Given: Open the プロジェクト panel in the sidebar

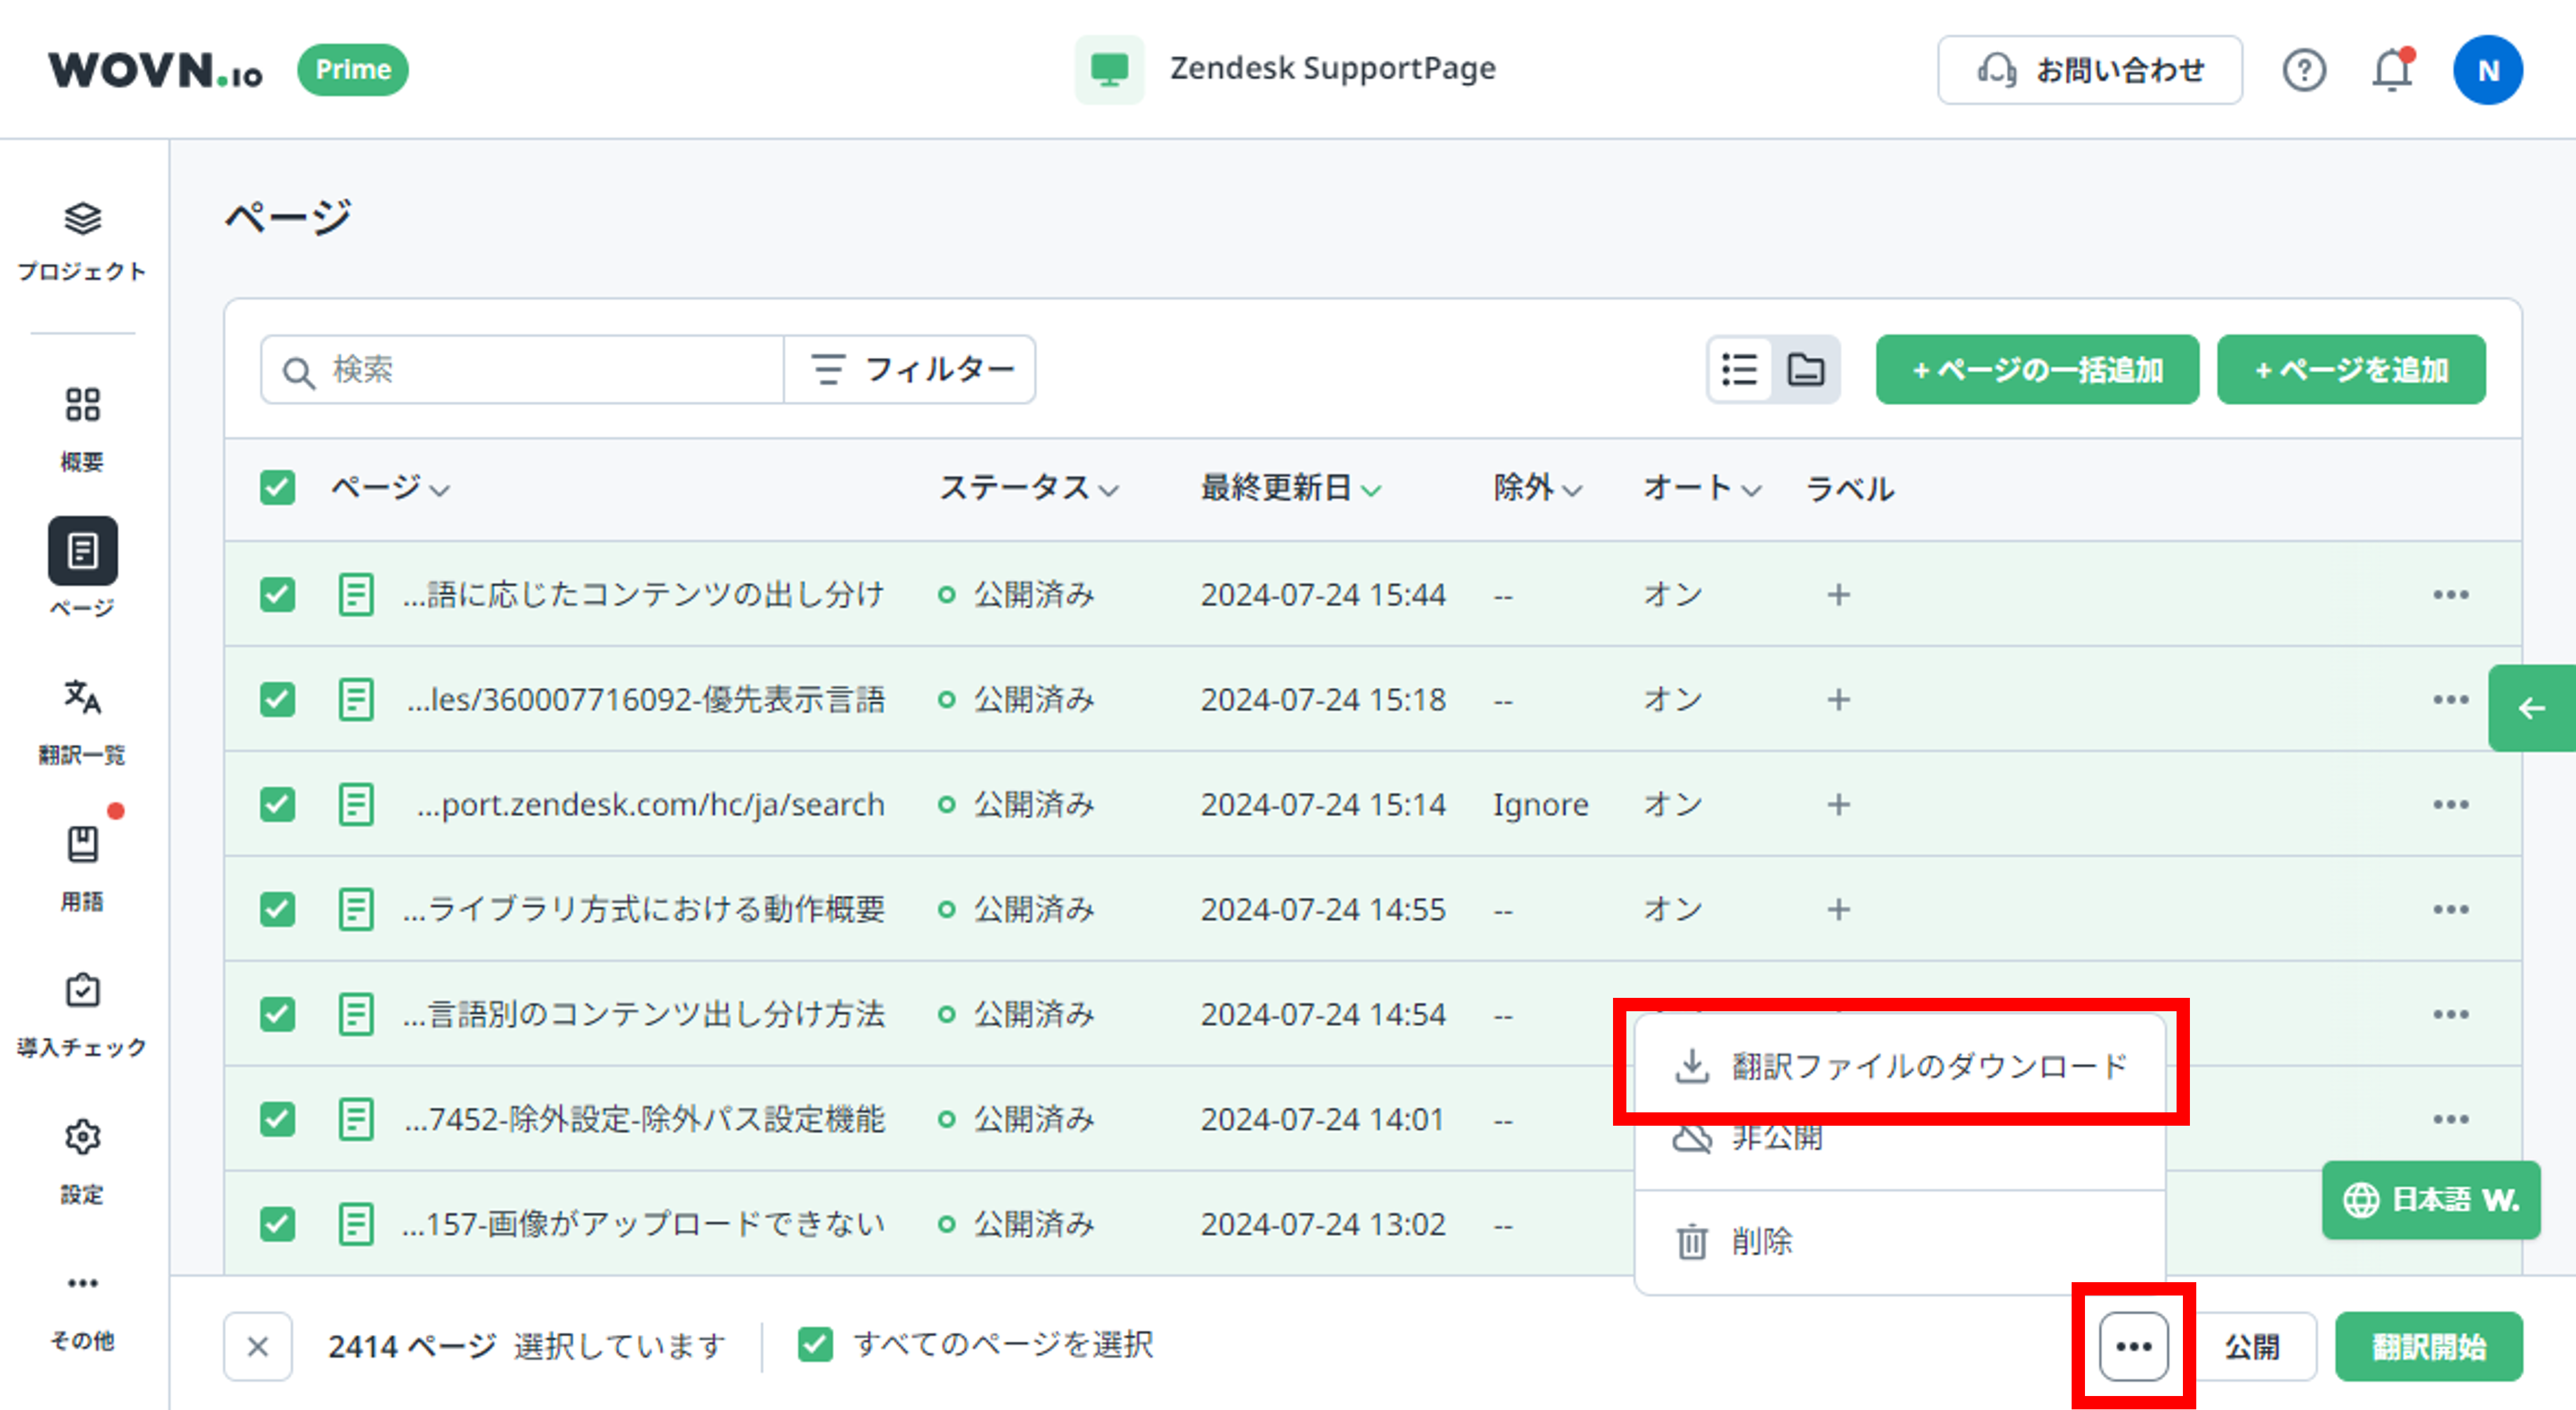Looking at the screenshot, I should 82,240.
